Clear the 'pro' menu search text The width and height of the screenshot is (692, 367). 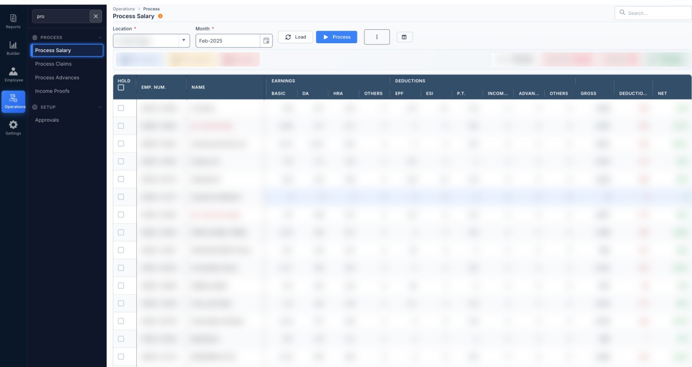[96, 16]
